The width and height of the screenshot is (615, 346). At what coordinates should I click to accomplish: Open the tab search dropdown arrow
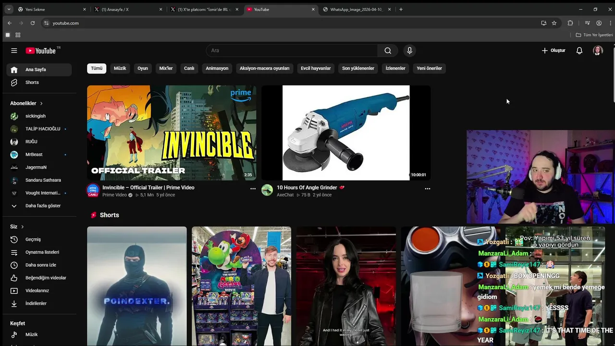(9, 9)
